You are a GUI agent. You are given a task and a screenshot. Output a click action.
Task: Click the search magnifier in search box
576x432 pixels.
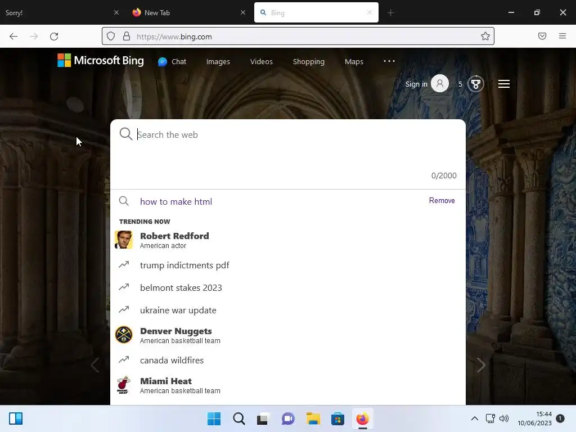125,134
